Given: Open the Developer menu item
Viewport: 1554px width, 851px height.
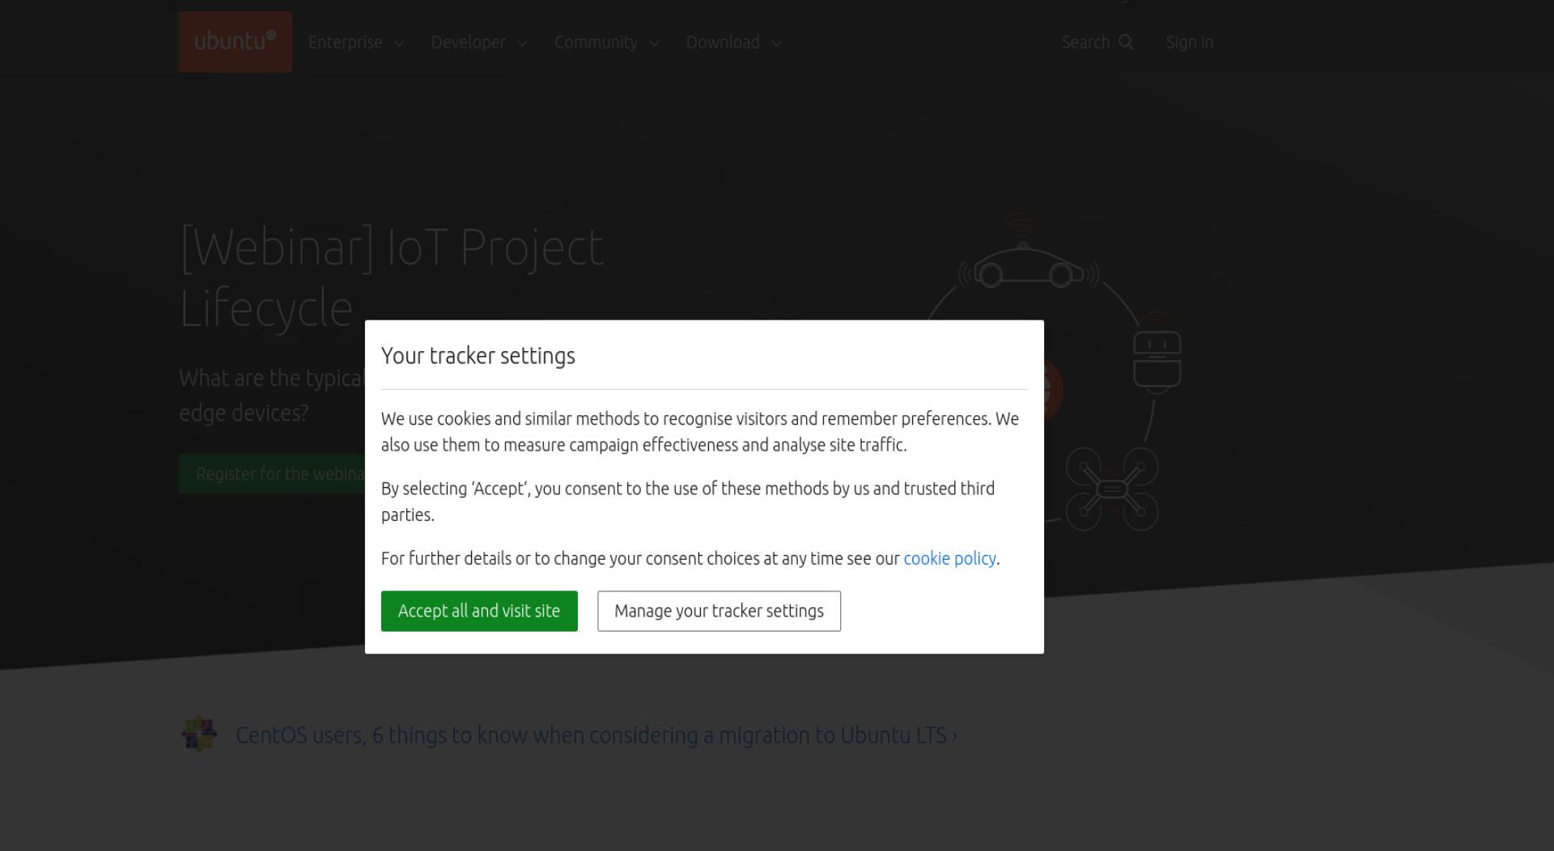Looking at the screenshot, I should (x=468, y=42).
